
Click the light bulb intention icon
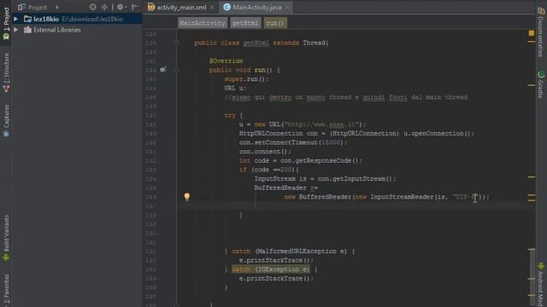[x=187, y=197]
